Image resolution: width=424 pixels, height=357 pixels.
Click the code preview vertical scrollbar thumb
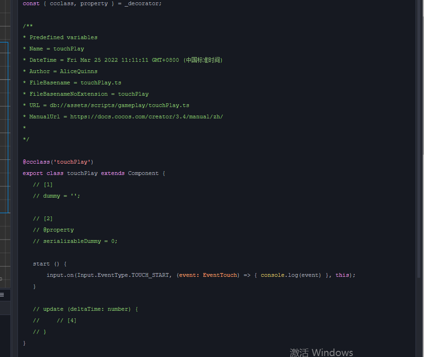click(x=419, y=139)
